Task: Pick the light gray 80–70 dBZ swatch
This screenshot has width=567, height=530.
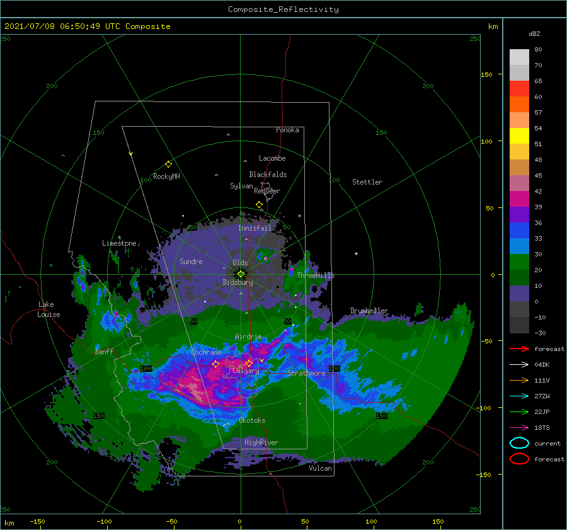Action: pyautogui.click(x=519, y=57)
